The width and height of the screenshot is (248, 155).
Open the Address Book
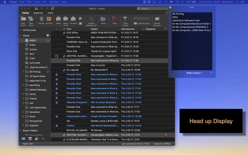(142, 24)
